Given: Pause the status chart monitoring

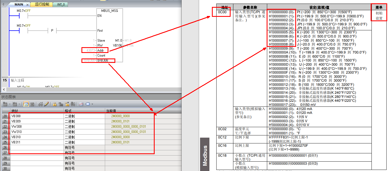Looking at the screenshot, I should coord(32,104).
